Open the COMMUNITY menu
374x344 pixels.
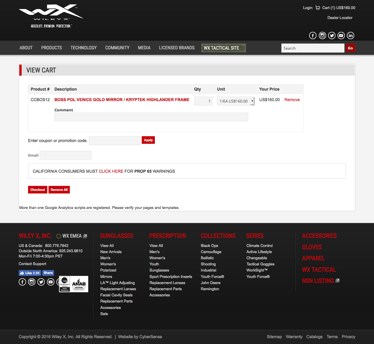pyautogui.click(x=117, y=48)
